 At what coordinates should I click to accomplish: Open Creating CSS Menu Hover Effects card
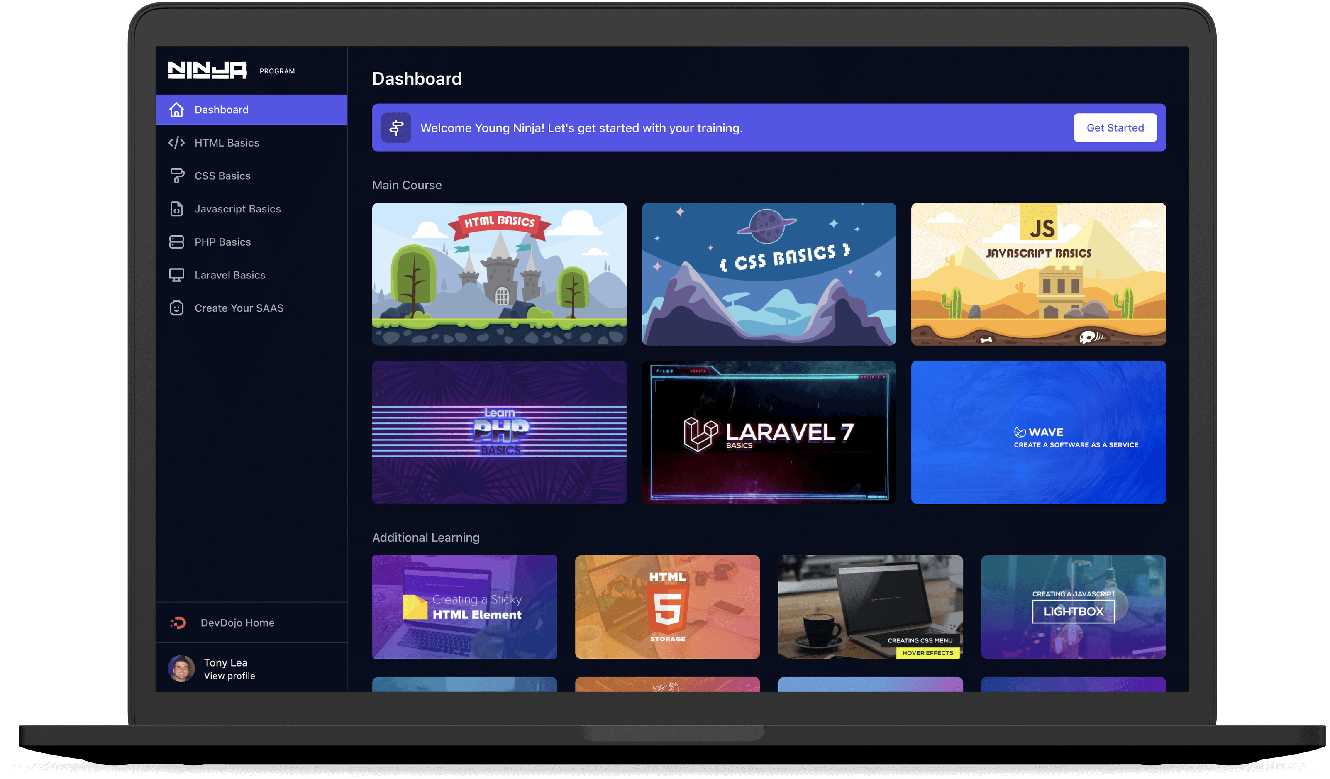(x=870, y=607)
